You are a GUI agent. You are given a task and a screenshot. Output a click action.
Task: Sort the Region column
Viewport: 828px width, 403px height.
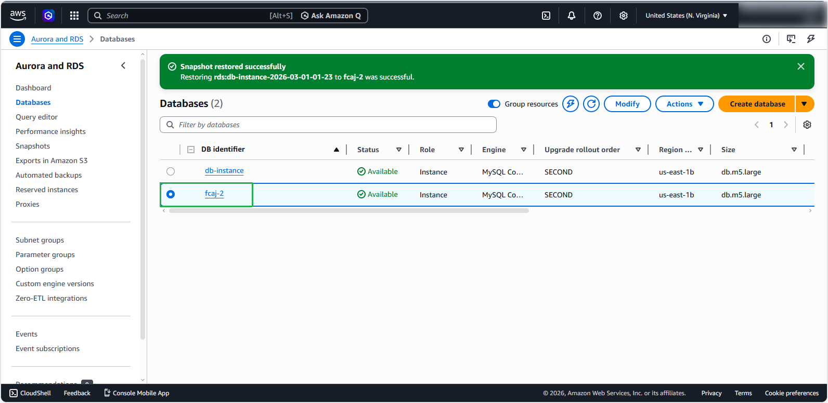pyautogui.click(x=701, y=150)
